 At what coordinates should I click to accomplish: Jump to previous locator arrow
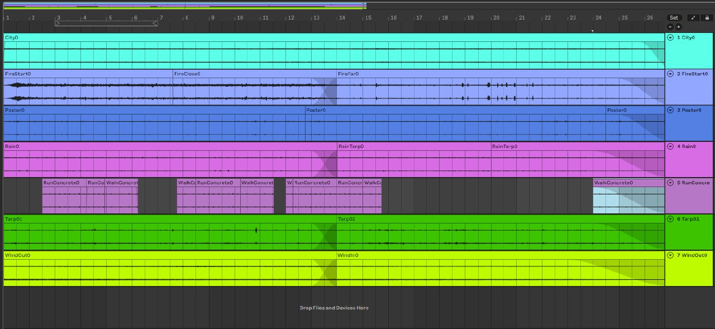click(670, 26)
